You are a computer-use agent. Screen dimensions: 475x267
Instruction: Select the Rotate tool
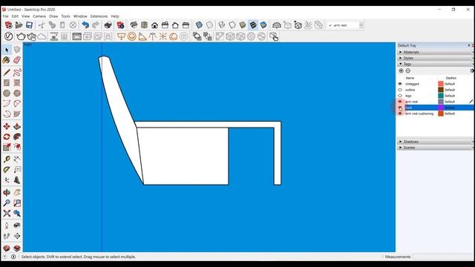click(x=7, y=136)
